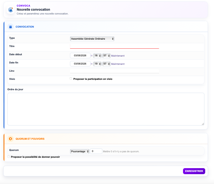Click the Visio field label
Image resolution: width=214 pixels, height=184 pixels.
click(x=12, y=79)
